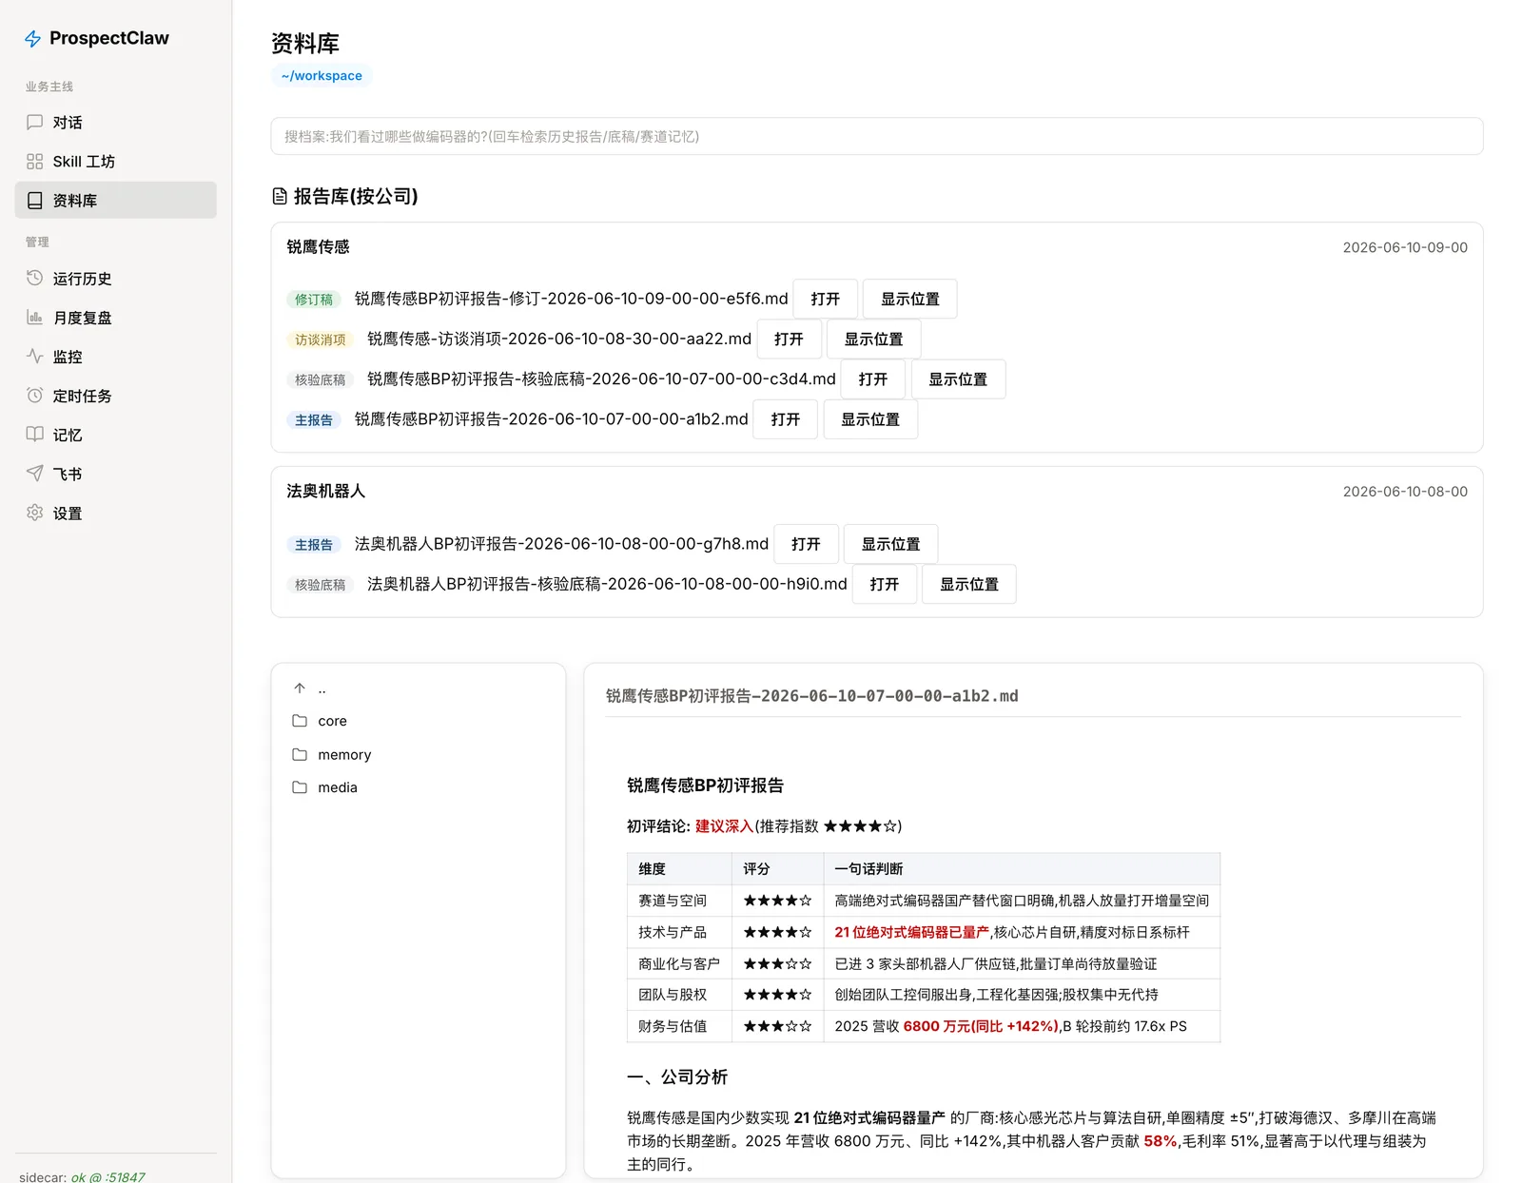The width and height of the screenshot is (1522, 1183).
Task: Click the 锐鹰传感 company heading
Action: coord(319,246)
